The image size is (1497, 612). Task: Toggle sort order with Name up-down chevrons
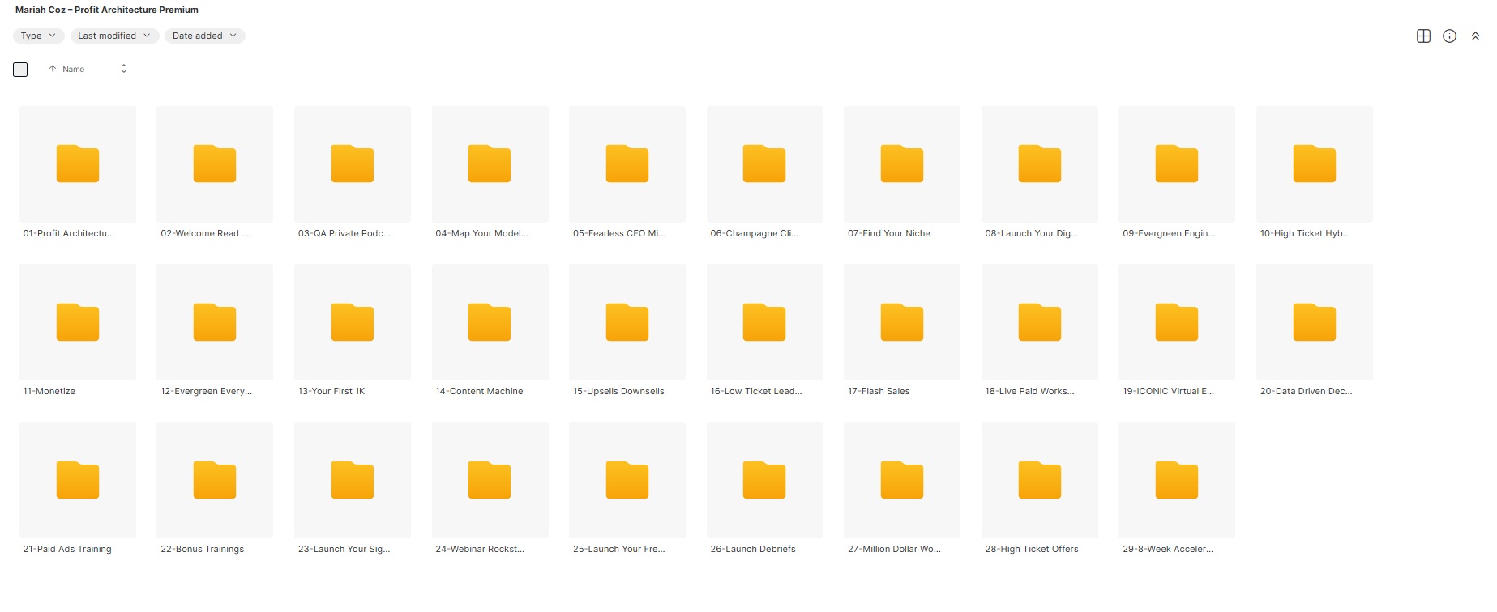(x=124, y=69)
